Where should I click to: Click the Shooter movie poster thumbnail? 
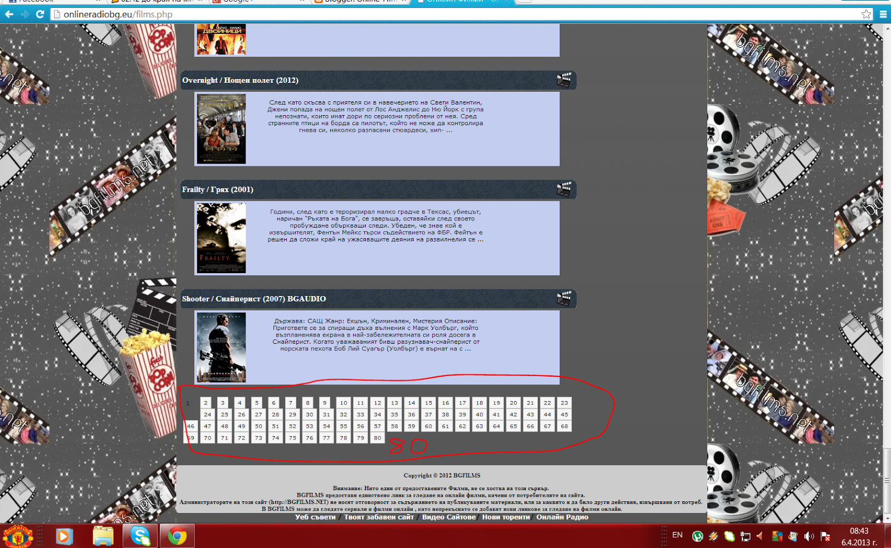221,347
